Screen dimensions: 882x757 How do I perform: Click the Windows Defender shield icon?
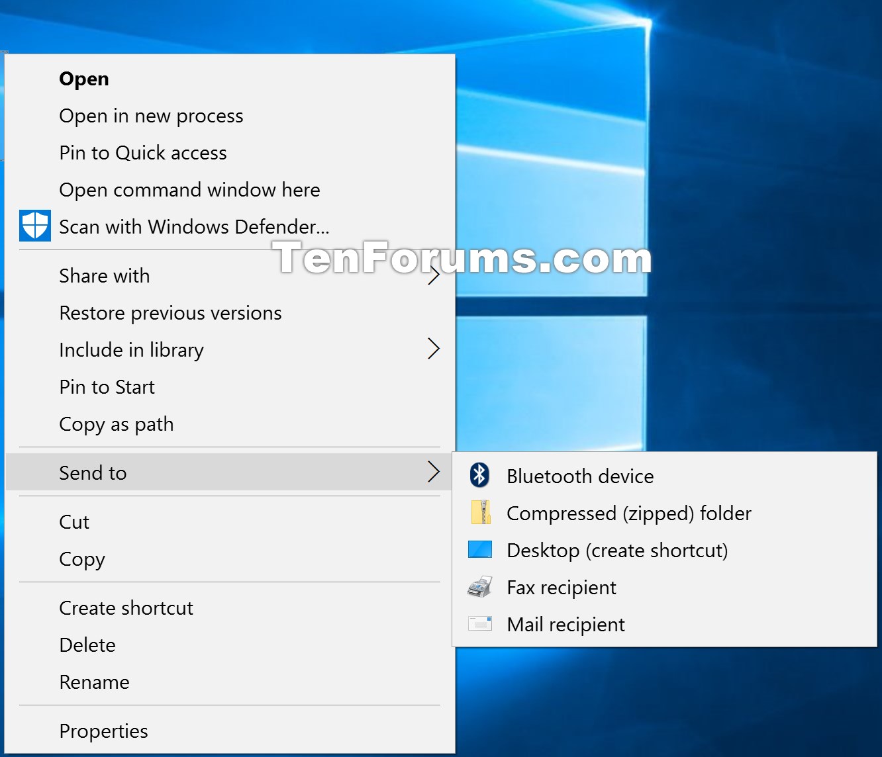(35, 226)
